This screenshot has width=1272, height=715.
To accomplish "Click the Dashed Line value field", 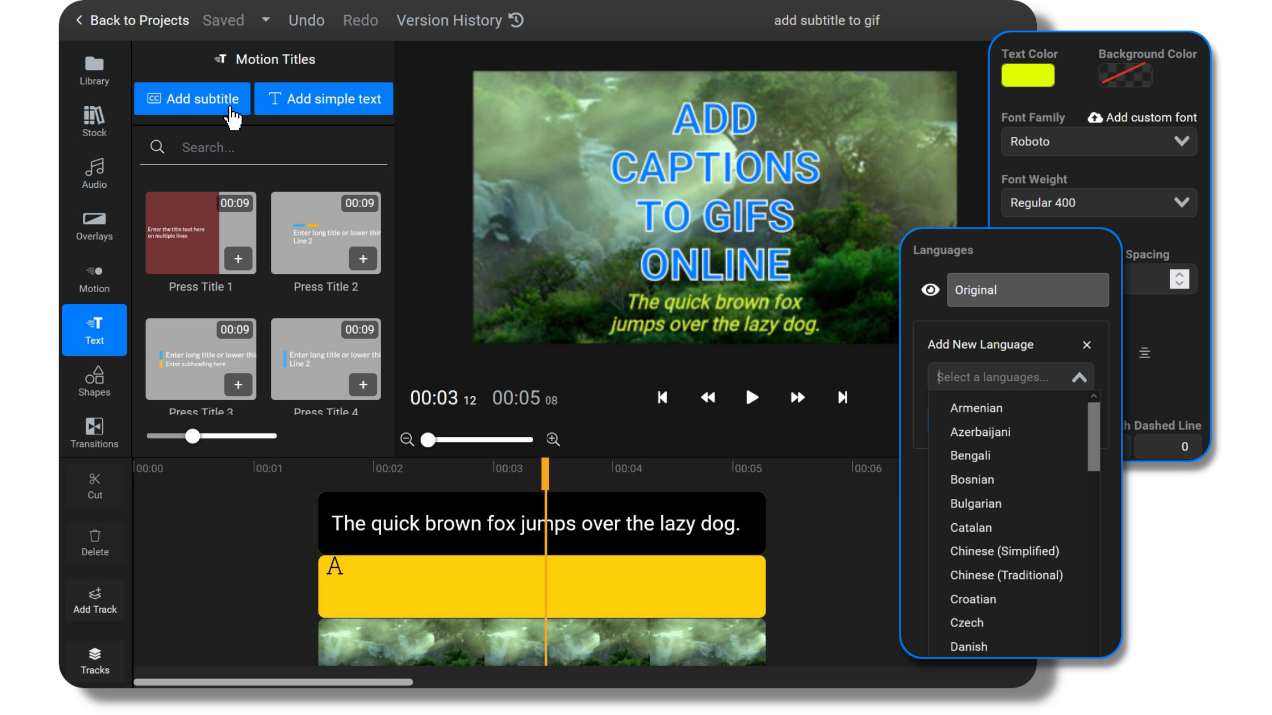I will pos(1167,447).
